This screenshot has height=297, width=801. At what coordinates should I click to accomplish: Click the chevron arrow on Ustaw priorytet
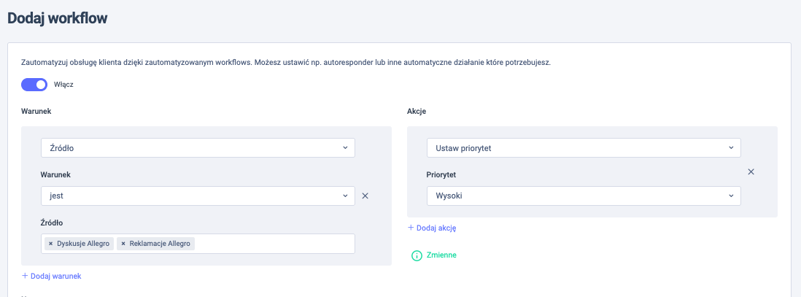click(x=731, y=148)
